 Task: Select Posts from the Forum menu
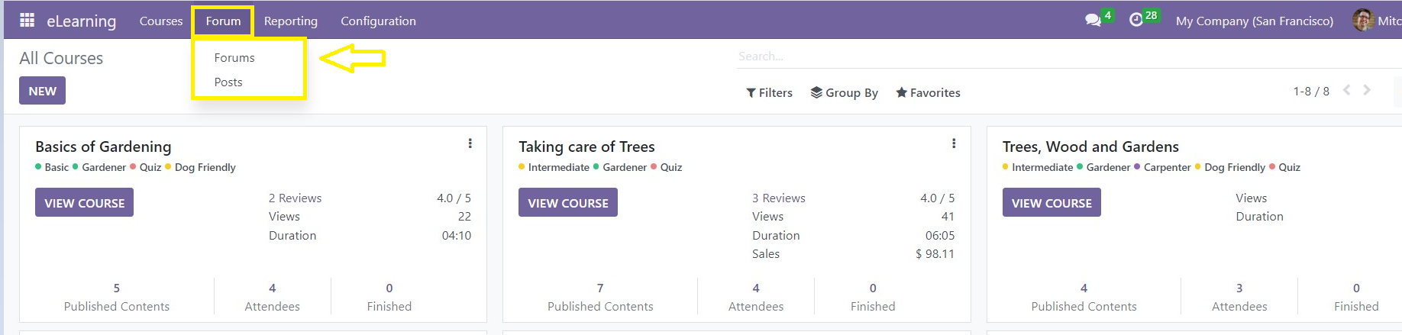228,82
